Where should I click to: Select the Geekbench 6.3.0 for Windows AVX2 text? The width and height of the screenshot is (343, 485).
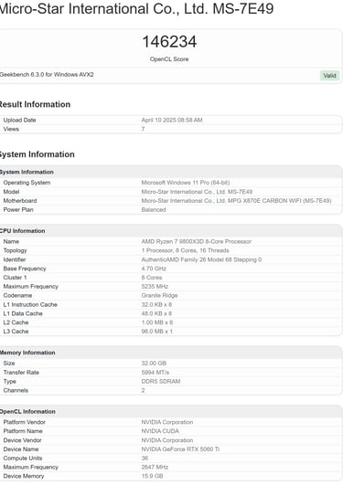(x=47, y=75)
